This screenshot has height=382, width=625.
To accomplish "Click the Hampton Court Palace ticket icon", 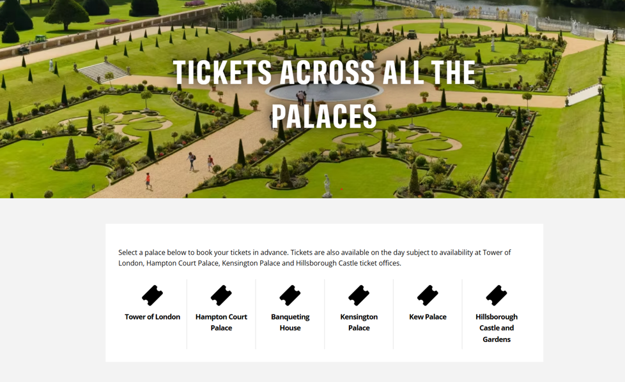I will 221,295.
